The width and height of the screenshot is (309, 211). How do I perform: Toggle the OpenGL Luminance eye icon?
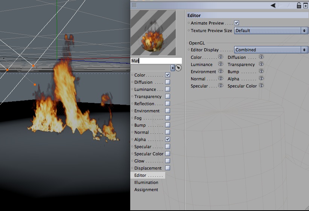(221, 64)
